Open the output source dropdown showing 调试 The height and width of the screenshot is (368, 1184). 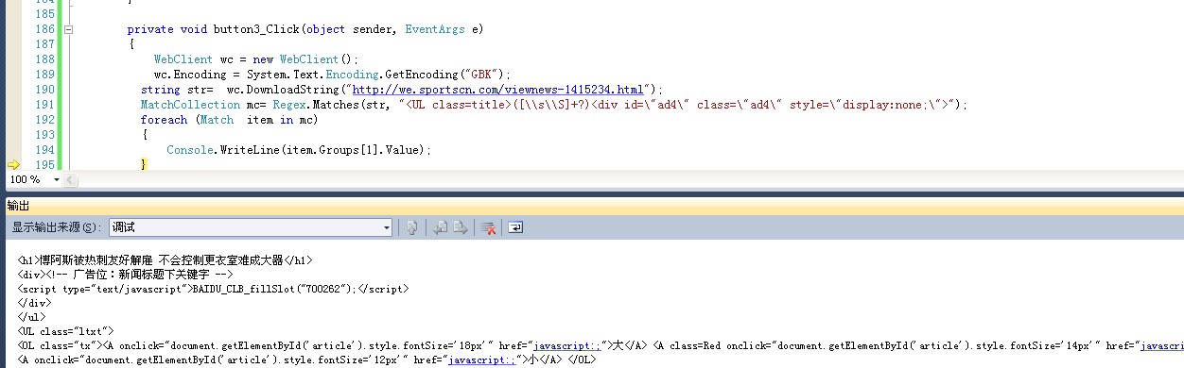point(251,227)
